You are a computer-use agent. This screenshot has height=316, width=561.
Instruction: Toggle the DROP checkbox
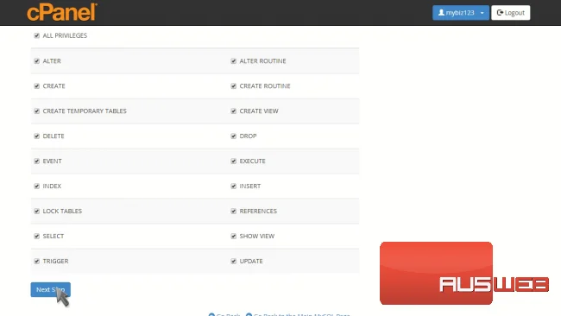click(234, 136)
